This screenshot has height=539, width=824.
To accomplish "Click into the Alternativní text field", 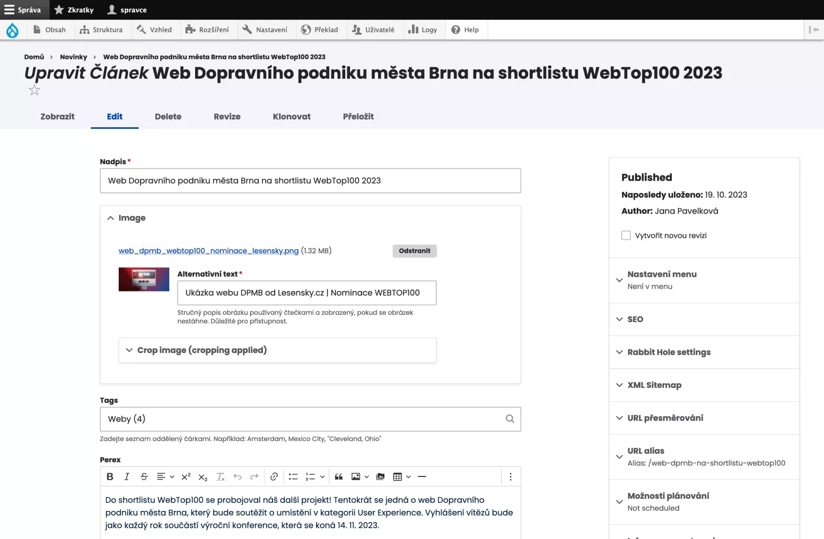I will [306, 293].
